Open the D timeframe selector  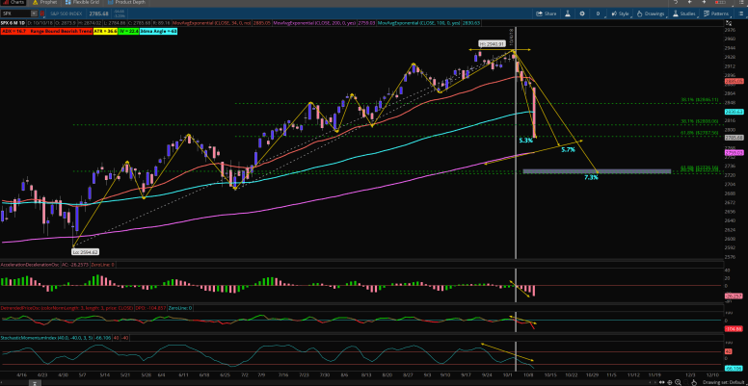pos(598,13)
